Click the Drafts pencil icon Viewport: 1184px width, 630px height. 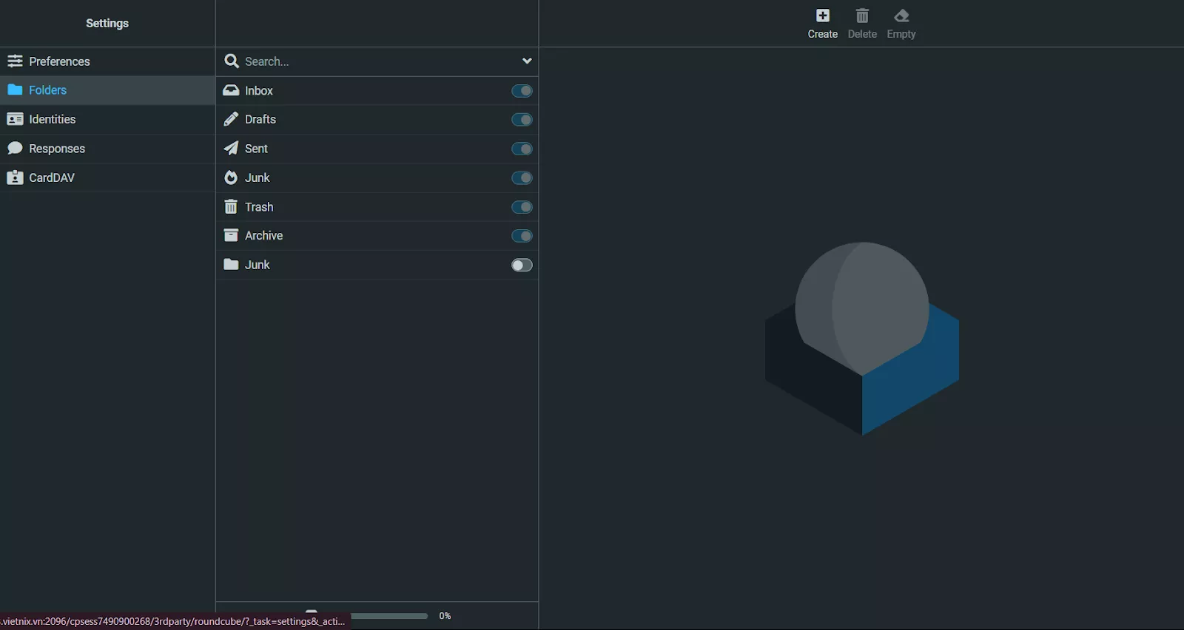click(x=231, y=119)
